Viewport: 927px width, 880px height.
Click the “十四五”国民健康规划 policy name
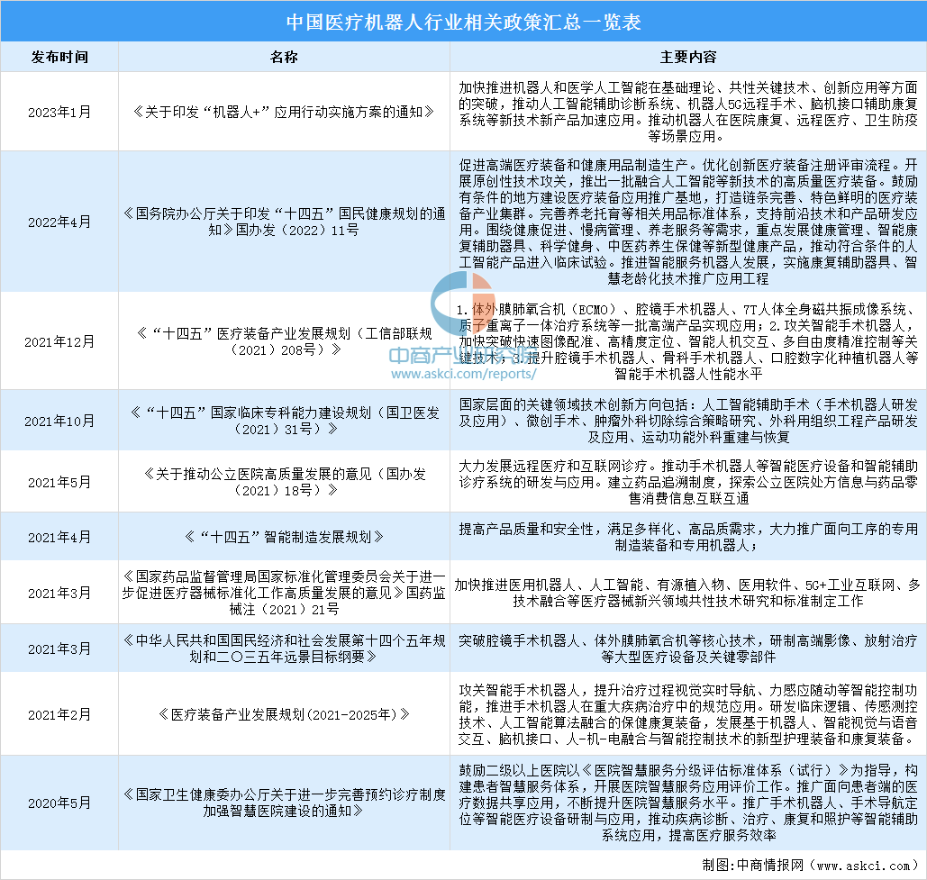[284, 222]
